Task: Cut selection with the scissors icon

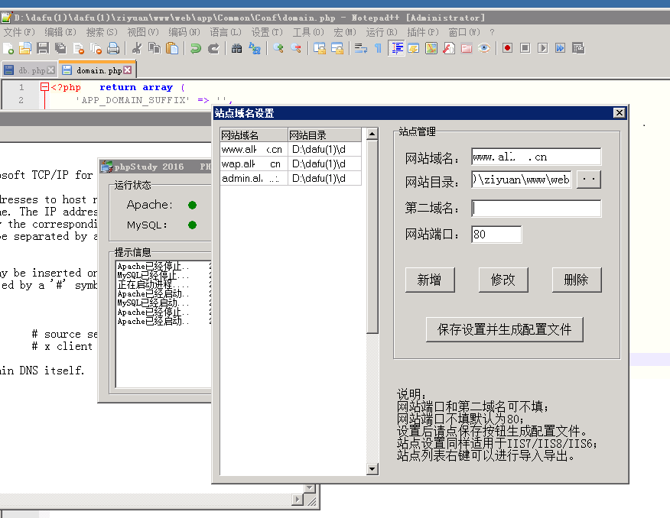Action: pyautogui.click(x=137, y=49)
